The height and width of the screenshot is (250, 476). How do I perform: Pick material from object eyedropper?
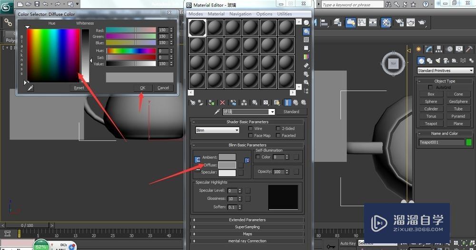217,111
